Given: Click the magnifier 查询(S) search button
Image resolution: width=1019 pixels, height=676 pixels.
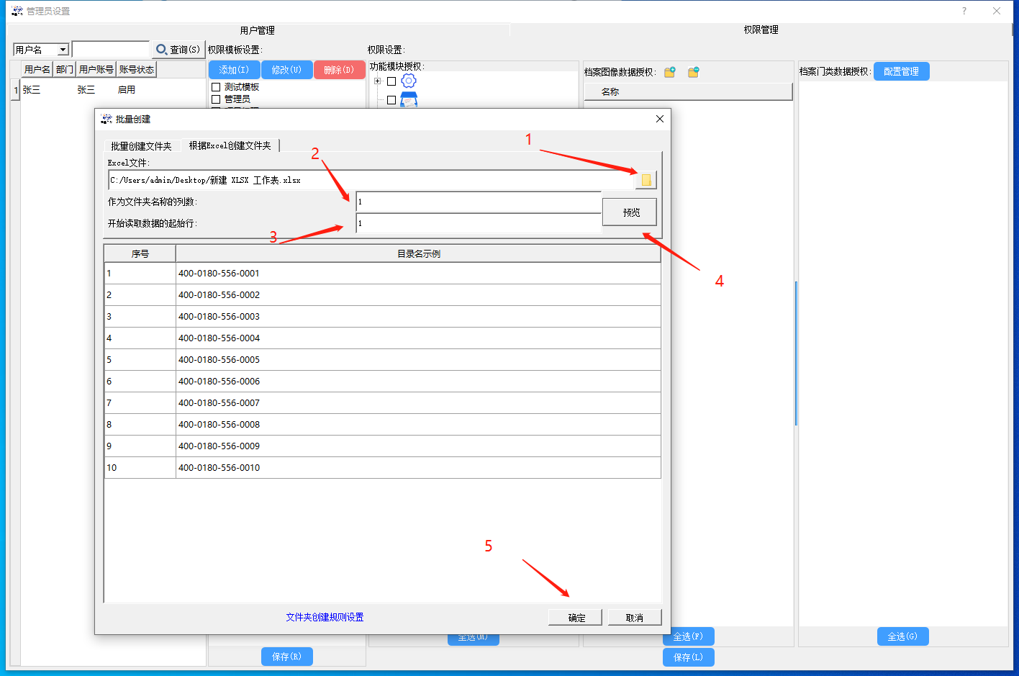Looking at the screenshot, I should 178,50.
